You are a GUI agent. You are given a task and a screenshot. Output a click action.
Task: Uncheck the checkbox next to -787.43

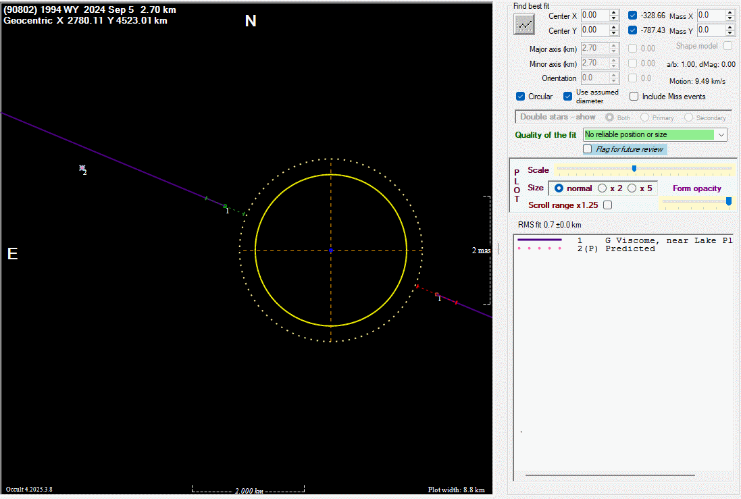[x=632, y=30]
